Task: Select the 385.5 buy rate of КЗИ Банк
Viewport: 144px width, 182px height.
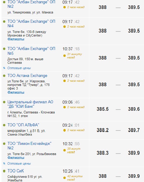Action: click(102, 109)
